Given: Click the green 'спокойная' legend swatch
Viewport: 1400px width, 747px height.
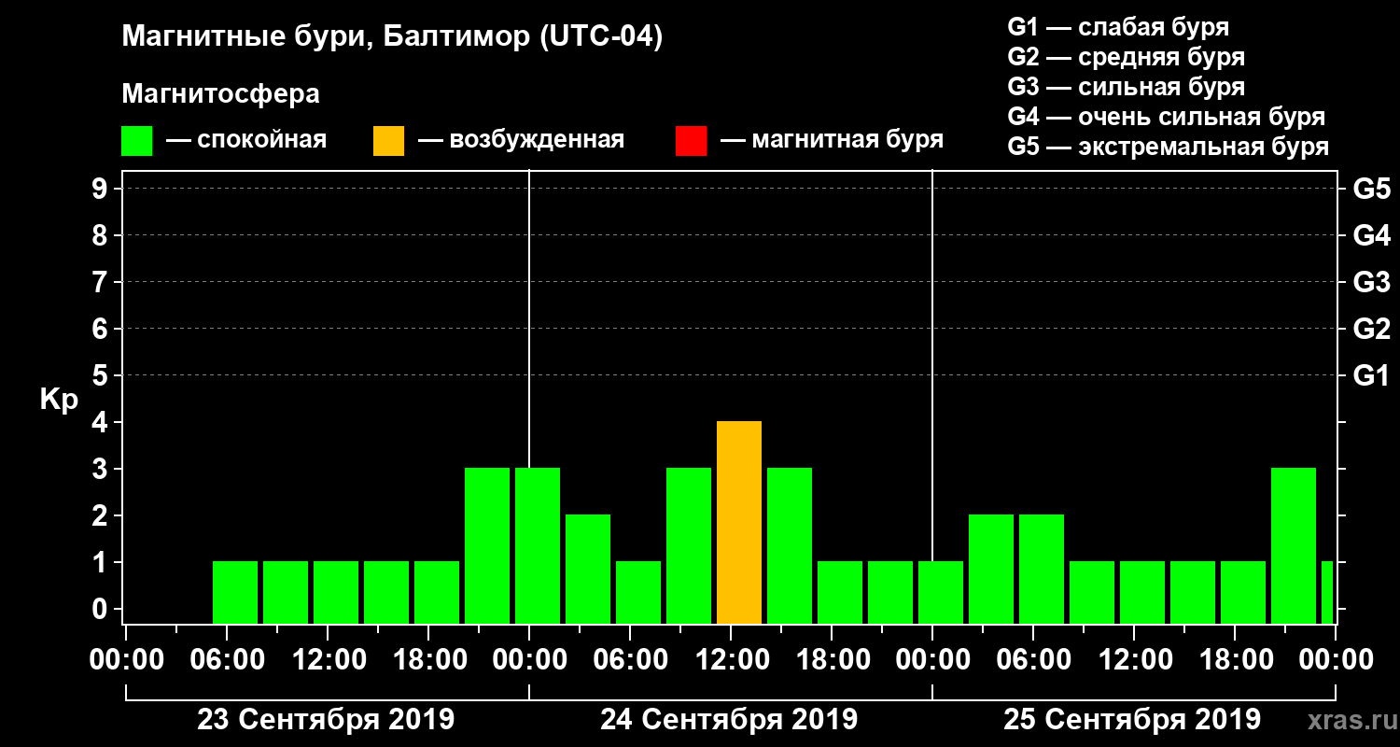Looking at the screenshot, I should (136, 141).
